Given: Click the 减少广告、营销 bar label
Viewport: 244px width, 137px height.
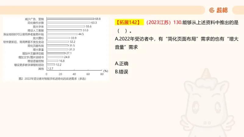Looking at the screenshot, I should coord(34,19).
